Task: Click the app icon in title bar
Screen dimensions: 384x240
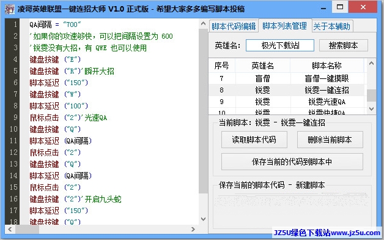Action: point(10,9)
